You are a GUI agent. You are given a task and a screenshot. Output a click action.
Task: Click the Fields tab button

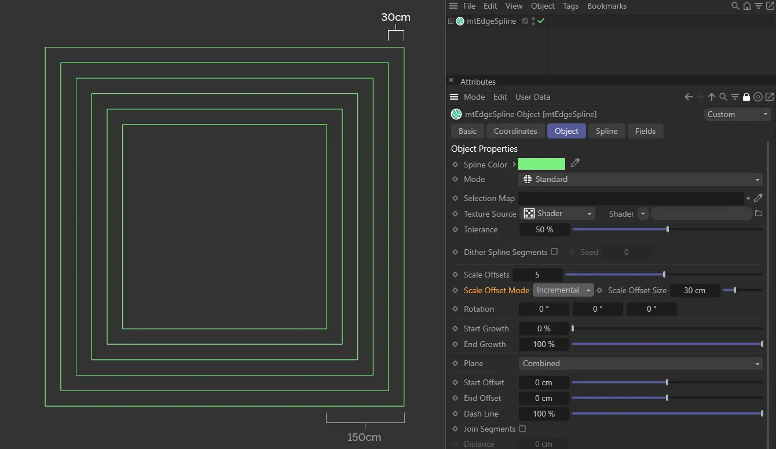pos(645,131)
